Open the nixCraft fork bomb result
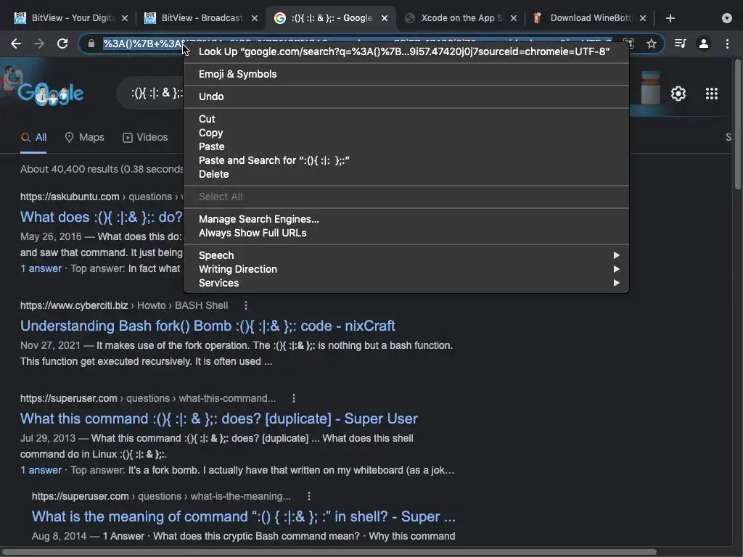Screen dimensions: 743x557 click(208, 326)
